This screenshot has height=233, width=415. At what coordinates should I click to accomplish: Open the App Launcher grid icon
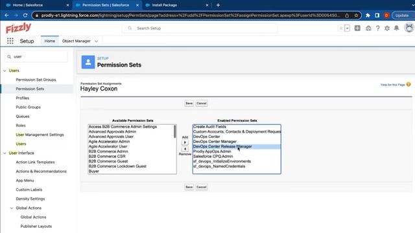pyautogui.click(x=10, y=41)
